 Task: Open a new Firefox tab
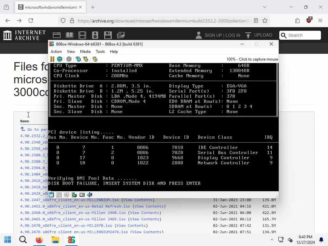pos(93,7)
